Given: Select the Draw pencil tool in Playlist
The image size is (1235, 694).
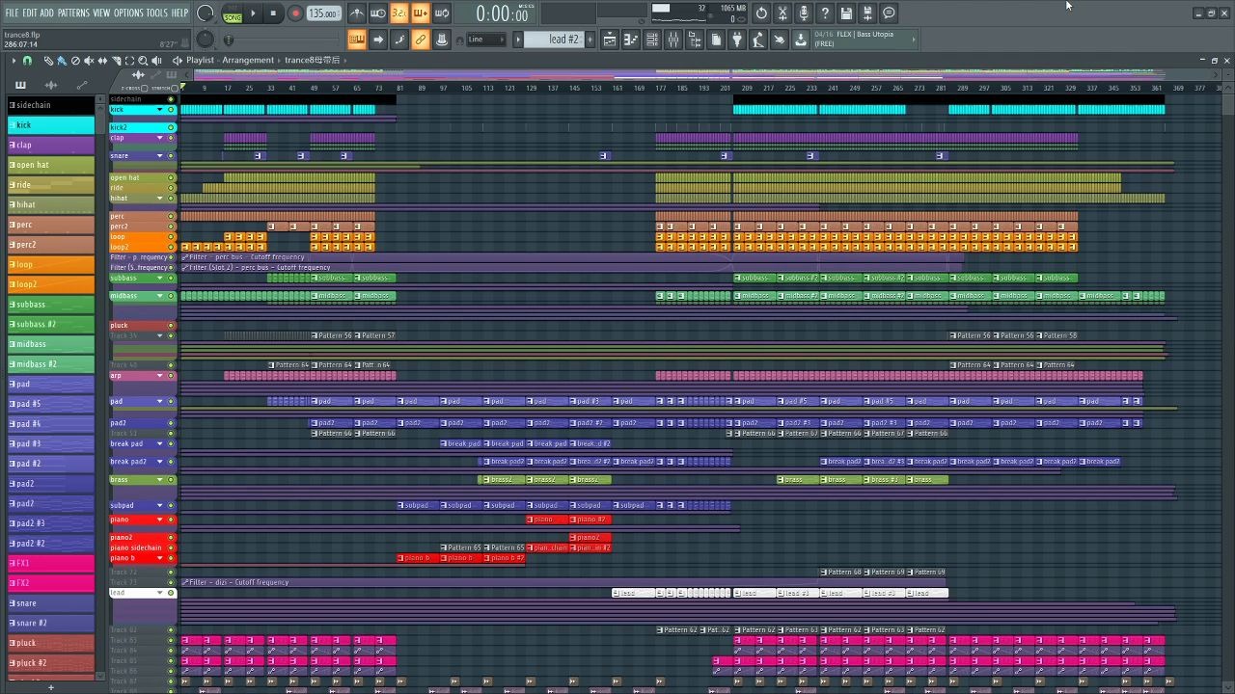Looking at the screenshot, I should (48, 61).
